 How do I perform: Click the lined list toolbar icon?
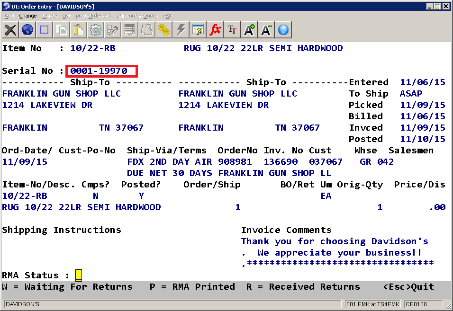pyautogui.click(x=130, y=30)
